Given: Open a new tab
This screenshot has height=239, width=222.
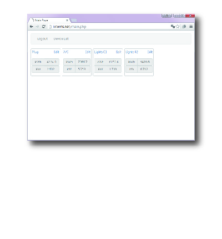Looking at the screenshot, I should coord(74,20).
